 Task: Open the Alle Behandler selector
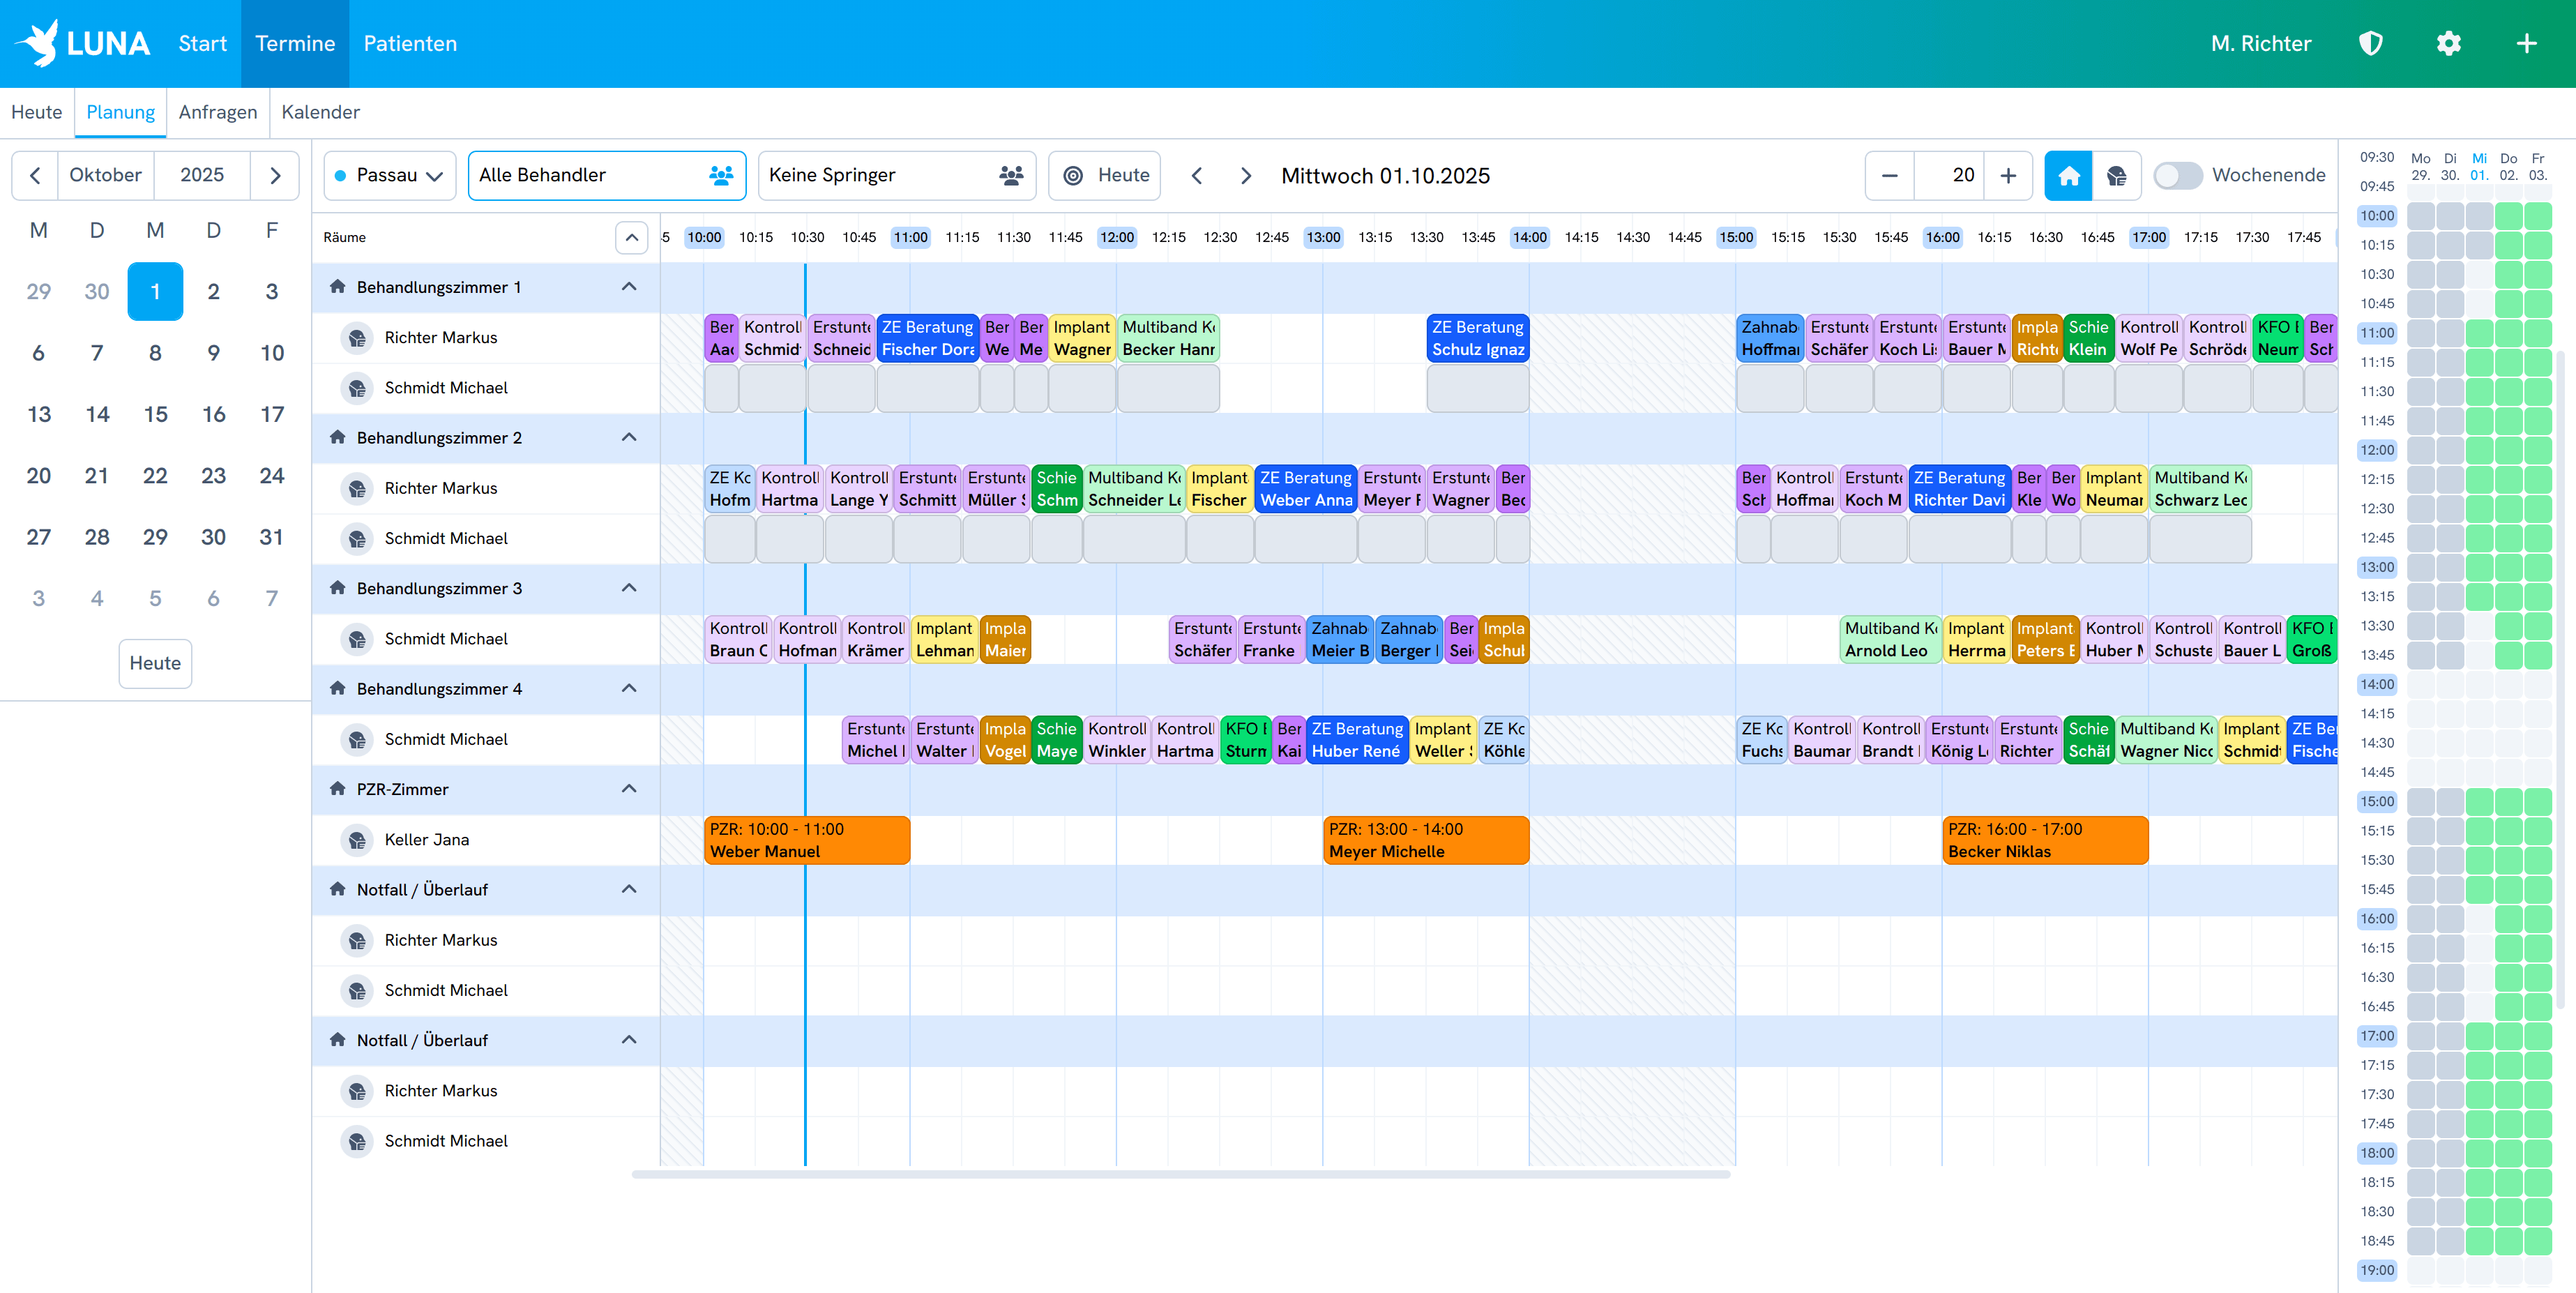[607, 175]
